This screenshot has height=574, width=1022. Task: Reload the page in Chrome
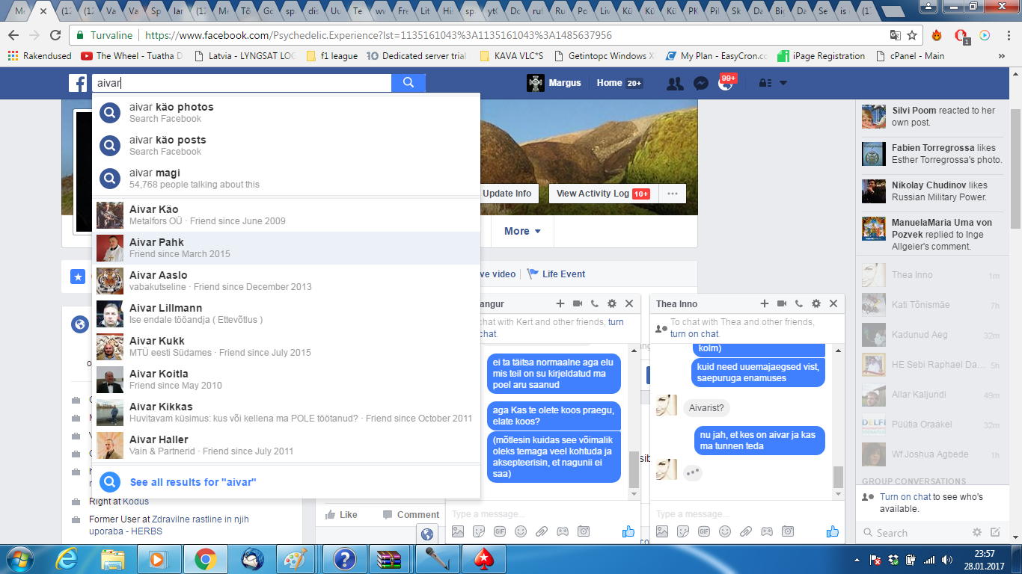[55, 35]
